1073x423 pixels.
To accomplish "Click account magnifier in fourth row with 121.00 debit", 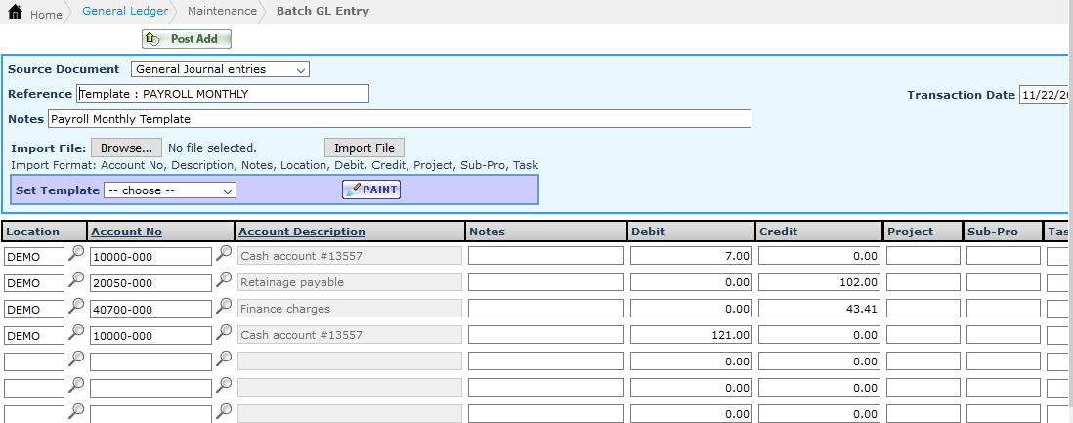I will (x=224, y=333).
